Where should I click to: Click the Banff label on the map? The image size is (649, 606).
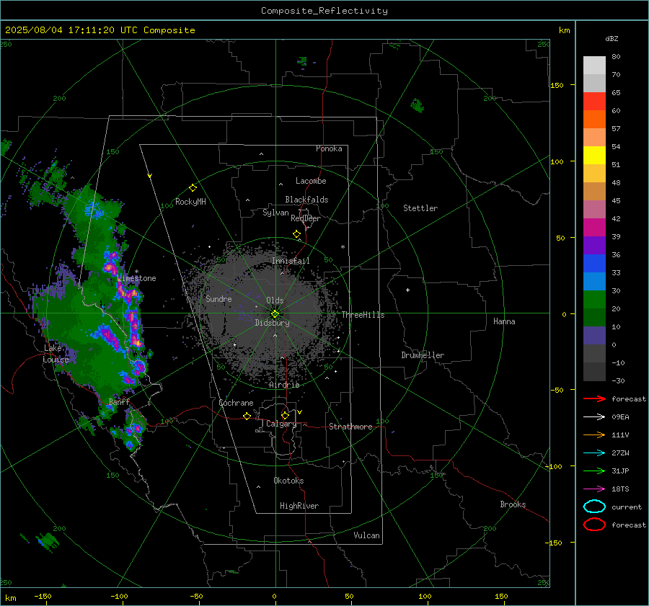(x=119, y=401)
